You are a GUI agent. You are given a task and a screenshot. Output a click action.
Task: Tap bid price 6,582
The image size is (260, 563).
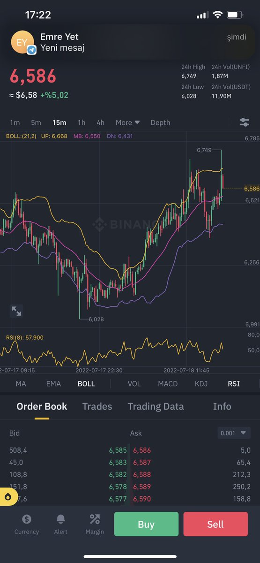coord(118,475)
